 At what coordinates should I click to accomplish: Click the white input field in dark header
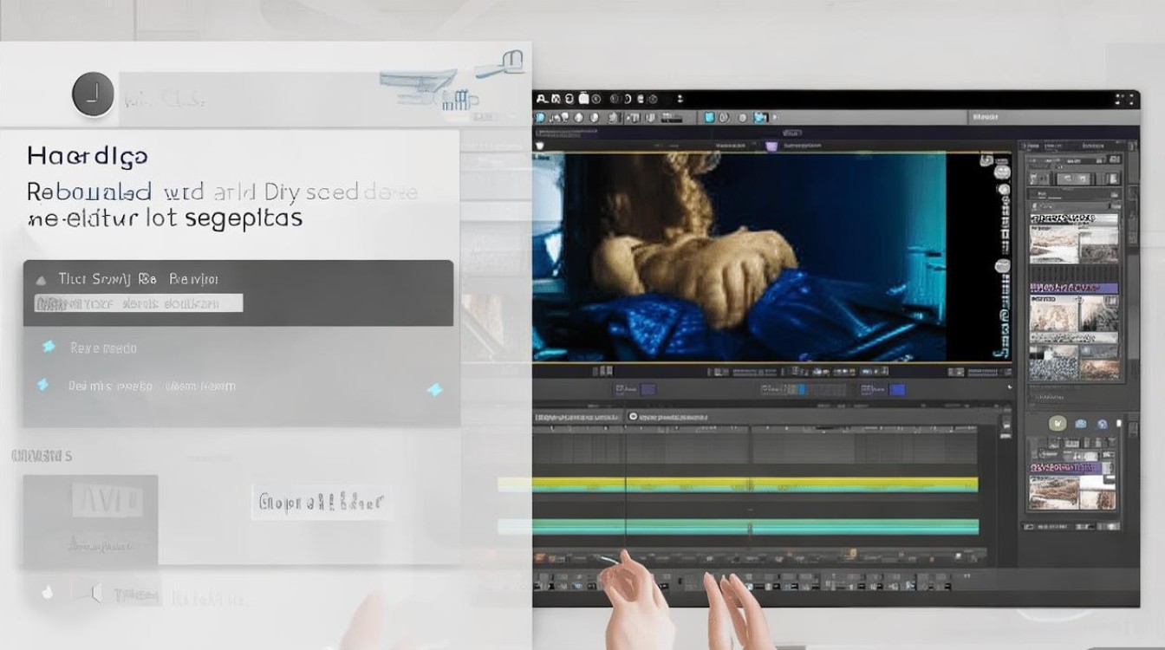point(139,303)
